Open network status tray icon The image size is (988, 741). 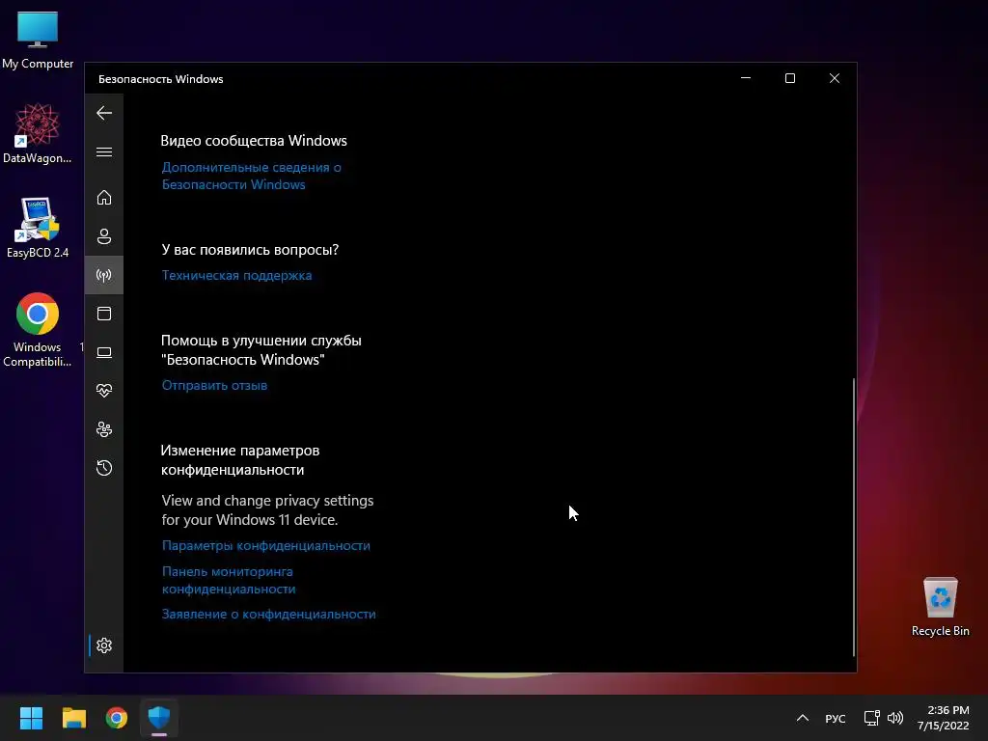coord(871,718)
